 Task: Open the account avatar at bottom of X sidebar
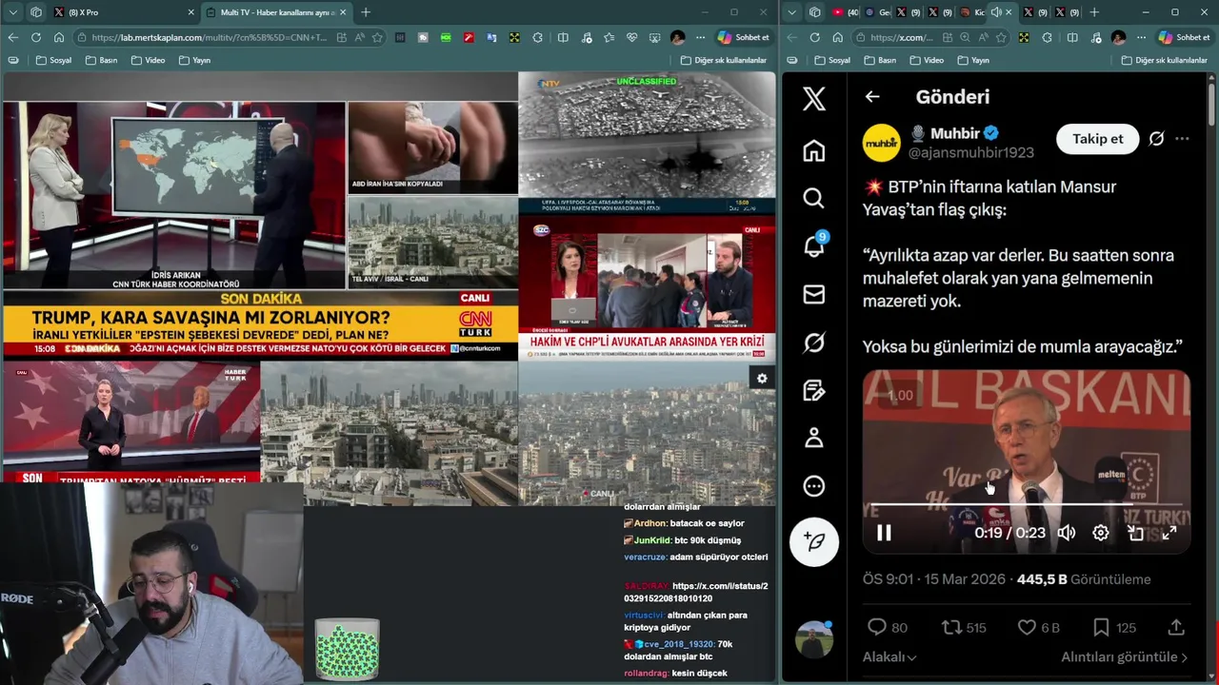[814, 639]
